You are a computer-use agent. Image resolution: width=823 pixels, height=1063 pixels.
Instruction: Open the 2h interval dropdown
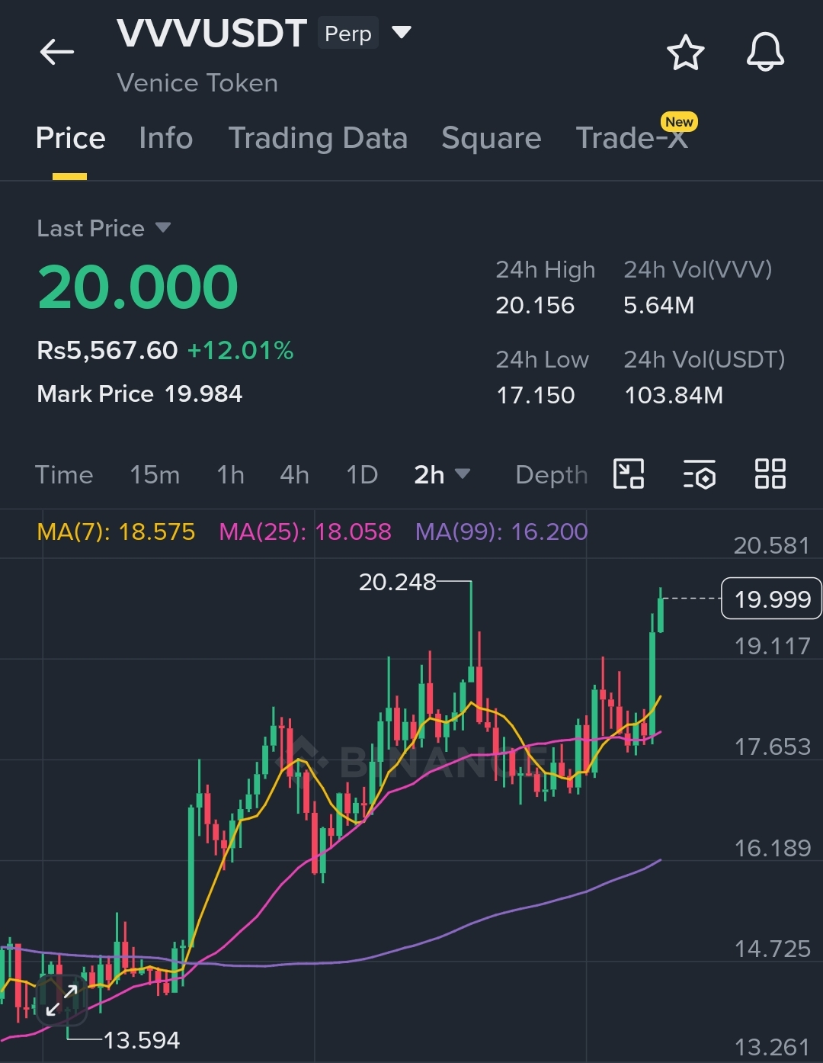click(x=442, y=474)
